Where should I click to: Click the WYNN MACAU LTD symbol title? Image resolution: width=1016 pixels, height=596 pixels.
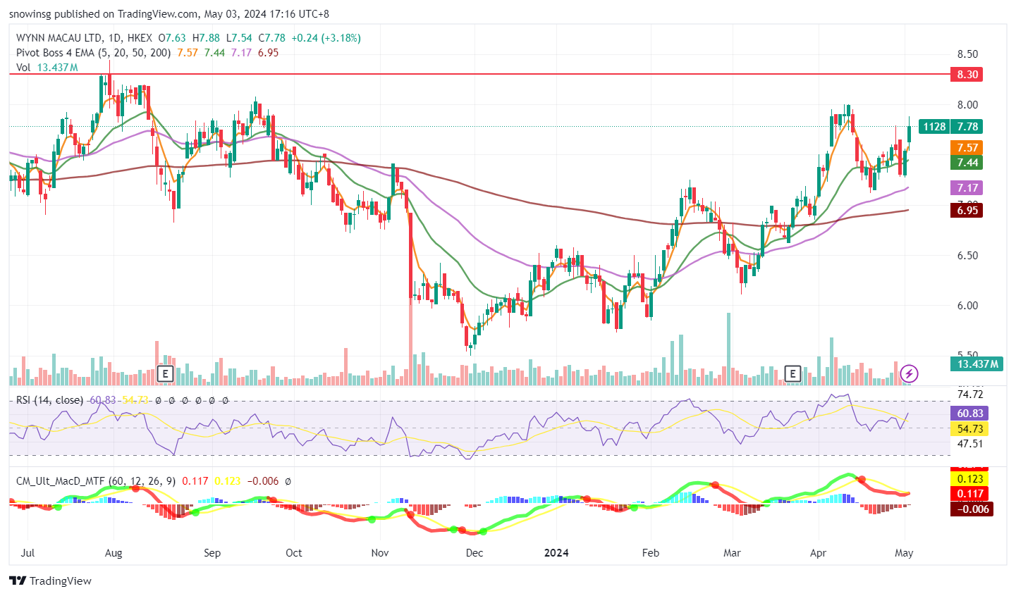tap(59, 38)
